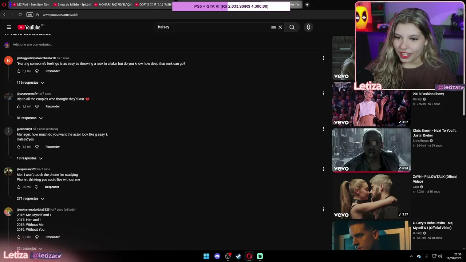The width and height of the screenshot is (466, 262).
Task: Open a new browser tab
Action: pyautogui.click(x=307, y=5)
